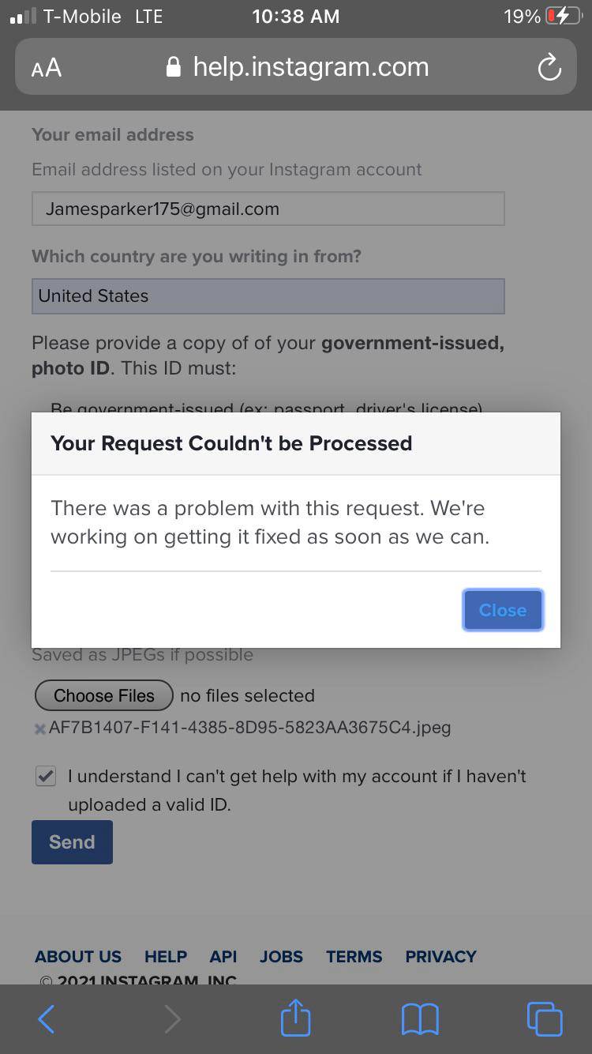Image resolution: width=592 pixels, height=1054 pixels.
Task: Open the PRIVACY link
Action: 440,956
